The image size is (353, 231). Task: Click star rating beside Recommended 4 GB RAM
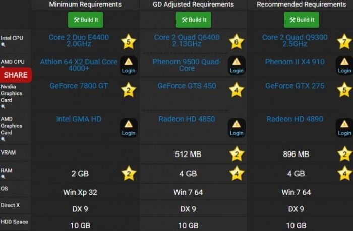coord(344,173)
